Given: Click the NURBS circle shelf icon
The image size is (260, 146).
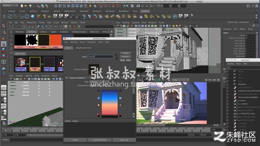Looking at the screenshot, I should 27,16.
